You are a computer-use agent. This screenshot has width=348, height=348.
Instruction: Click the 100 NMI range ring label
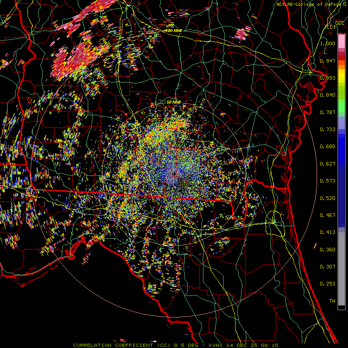[x=174, y=31]
